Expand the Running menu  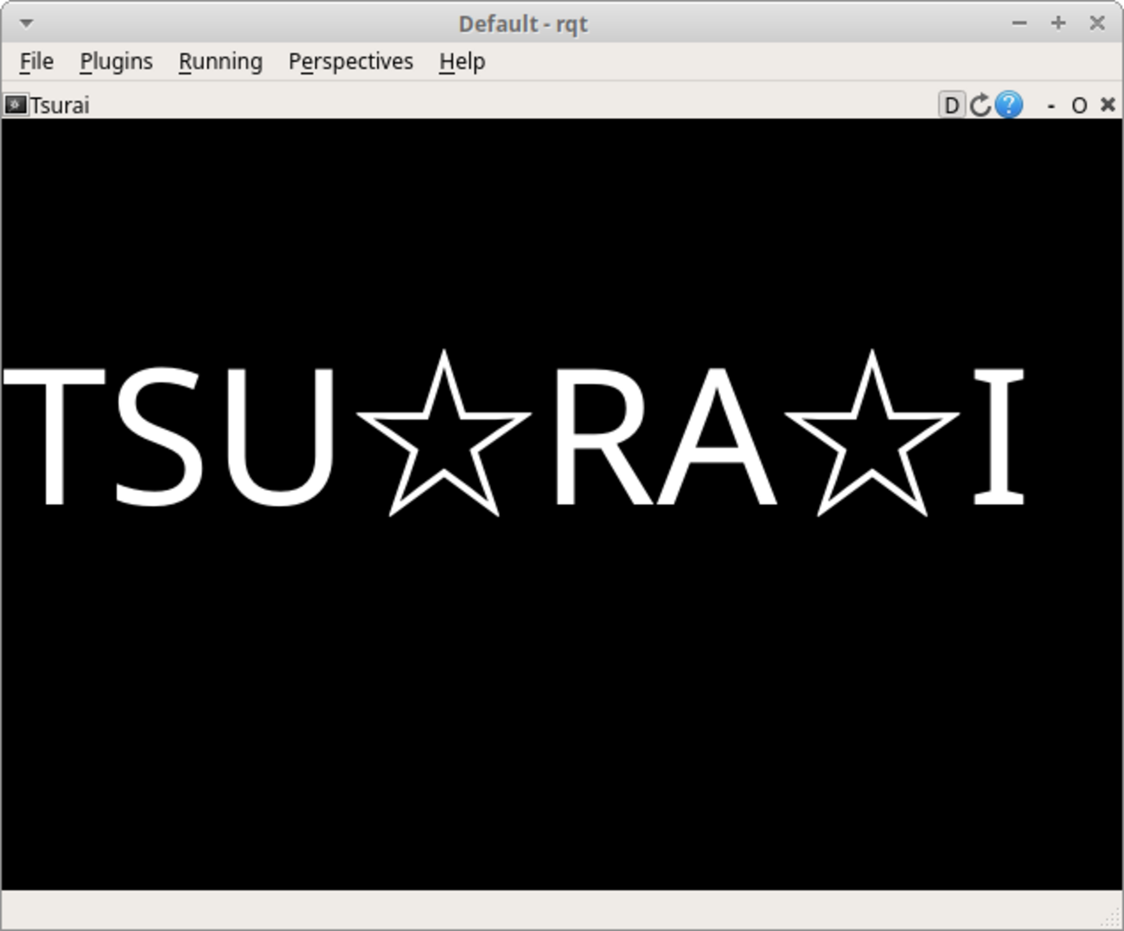pyautogui.click(x=220, y=61)
